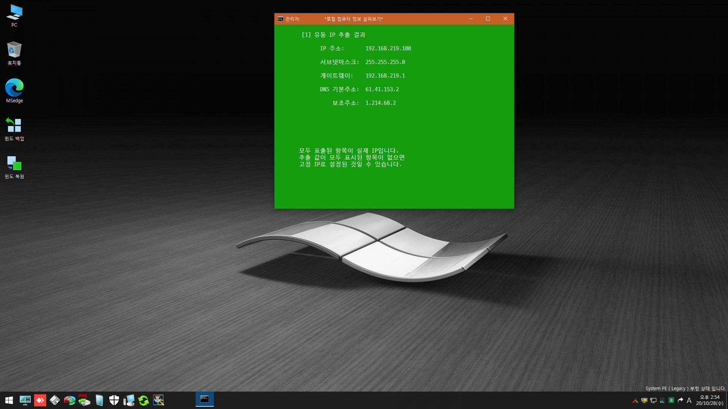The height and width of the screenshot is (409, 728).
Task: Open the PC desktop icon
Action: click(x=14, y=16)
